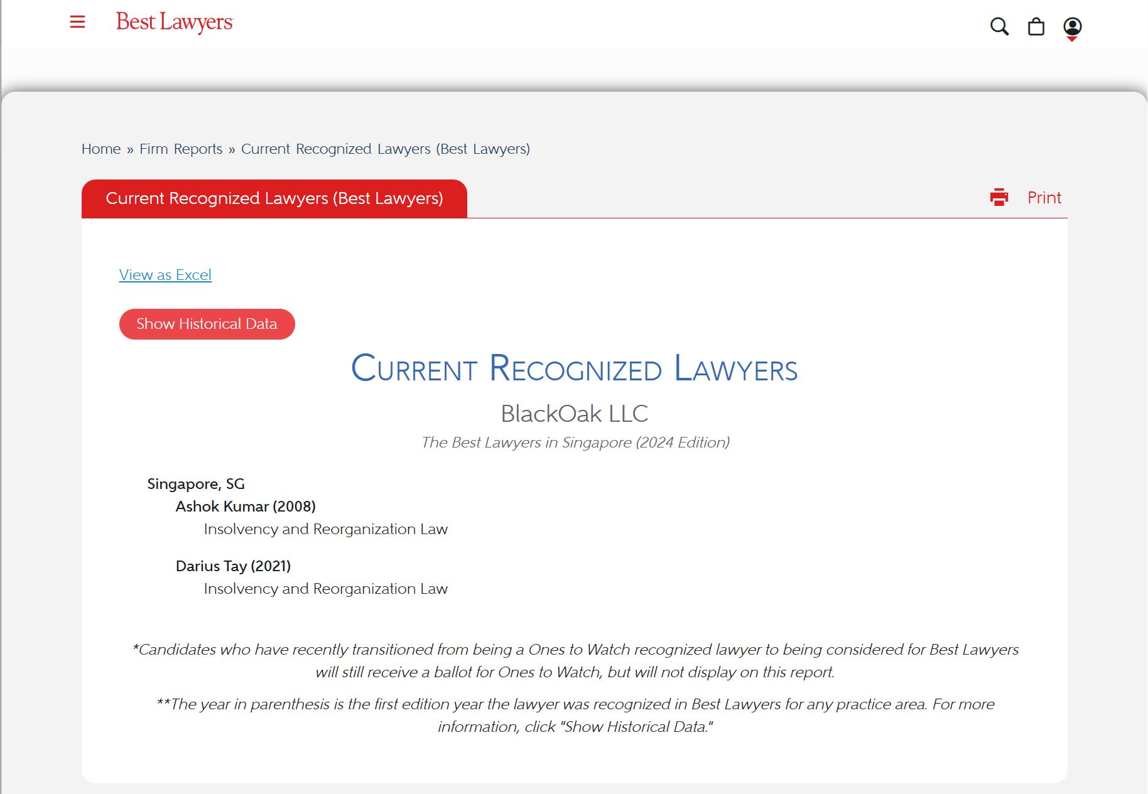This screenshot has height=794, width=1148.
Task: Click the red printer icon
Action: tap(999, 197)
